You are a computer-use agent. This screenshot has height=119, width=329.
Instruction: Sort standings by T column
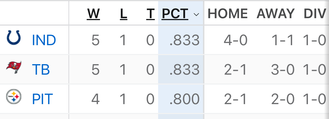point(150,14)
